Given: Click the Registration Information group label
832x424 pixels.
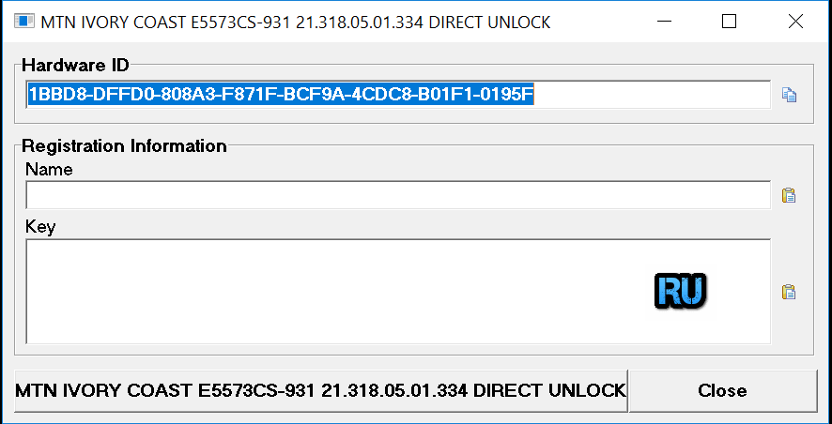Looking at the screenshot, I should (x=124, y=145).
